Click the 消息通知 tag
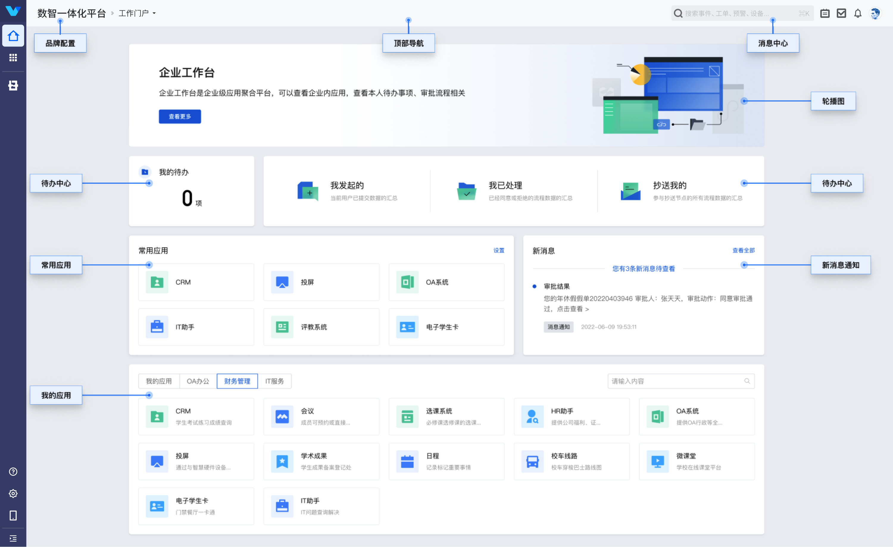The width and height of the screenshot is (893, 547). [x=558, y=327]
